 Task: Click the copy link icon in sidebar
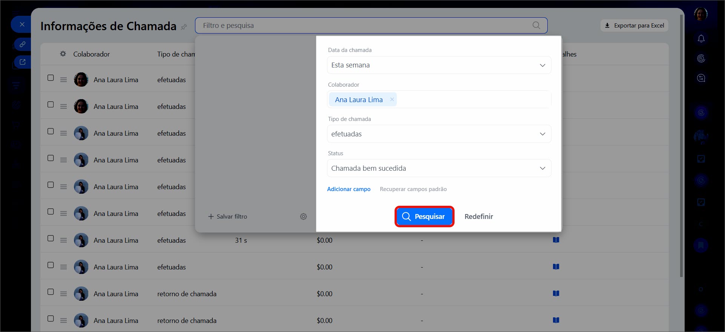tap(22, 44)
